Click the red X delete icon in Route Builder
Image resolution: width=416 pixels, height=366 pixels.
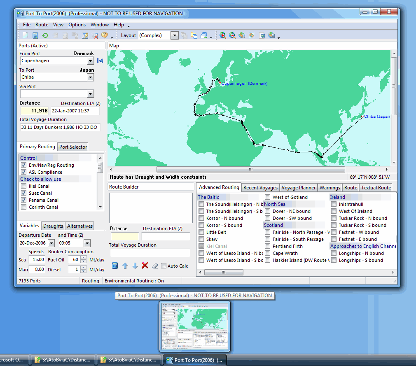[145, 265]
